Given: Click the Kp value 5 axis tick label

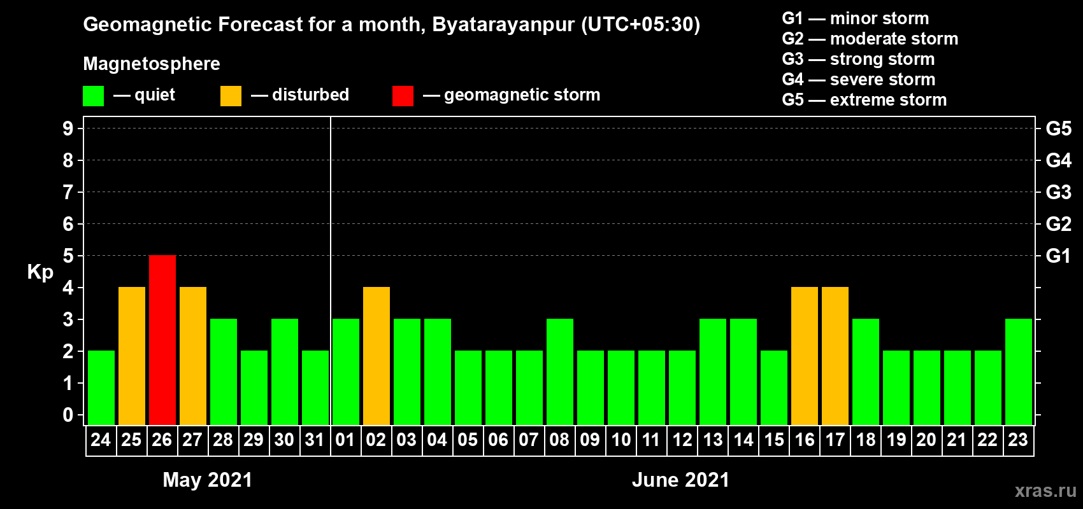Looking at the screenshot, I should (x=68, y=256).
